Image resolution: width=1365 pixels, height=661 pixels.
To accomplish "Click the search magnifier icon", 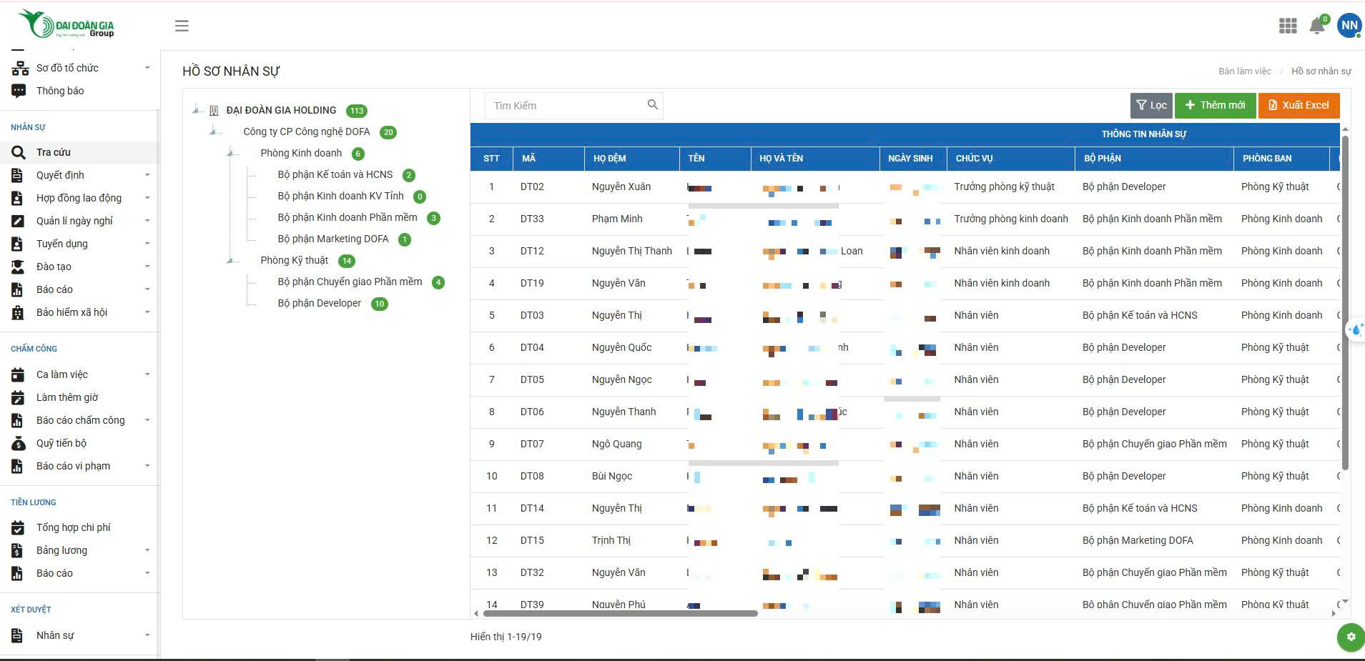I will click(x=652, y=105).
